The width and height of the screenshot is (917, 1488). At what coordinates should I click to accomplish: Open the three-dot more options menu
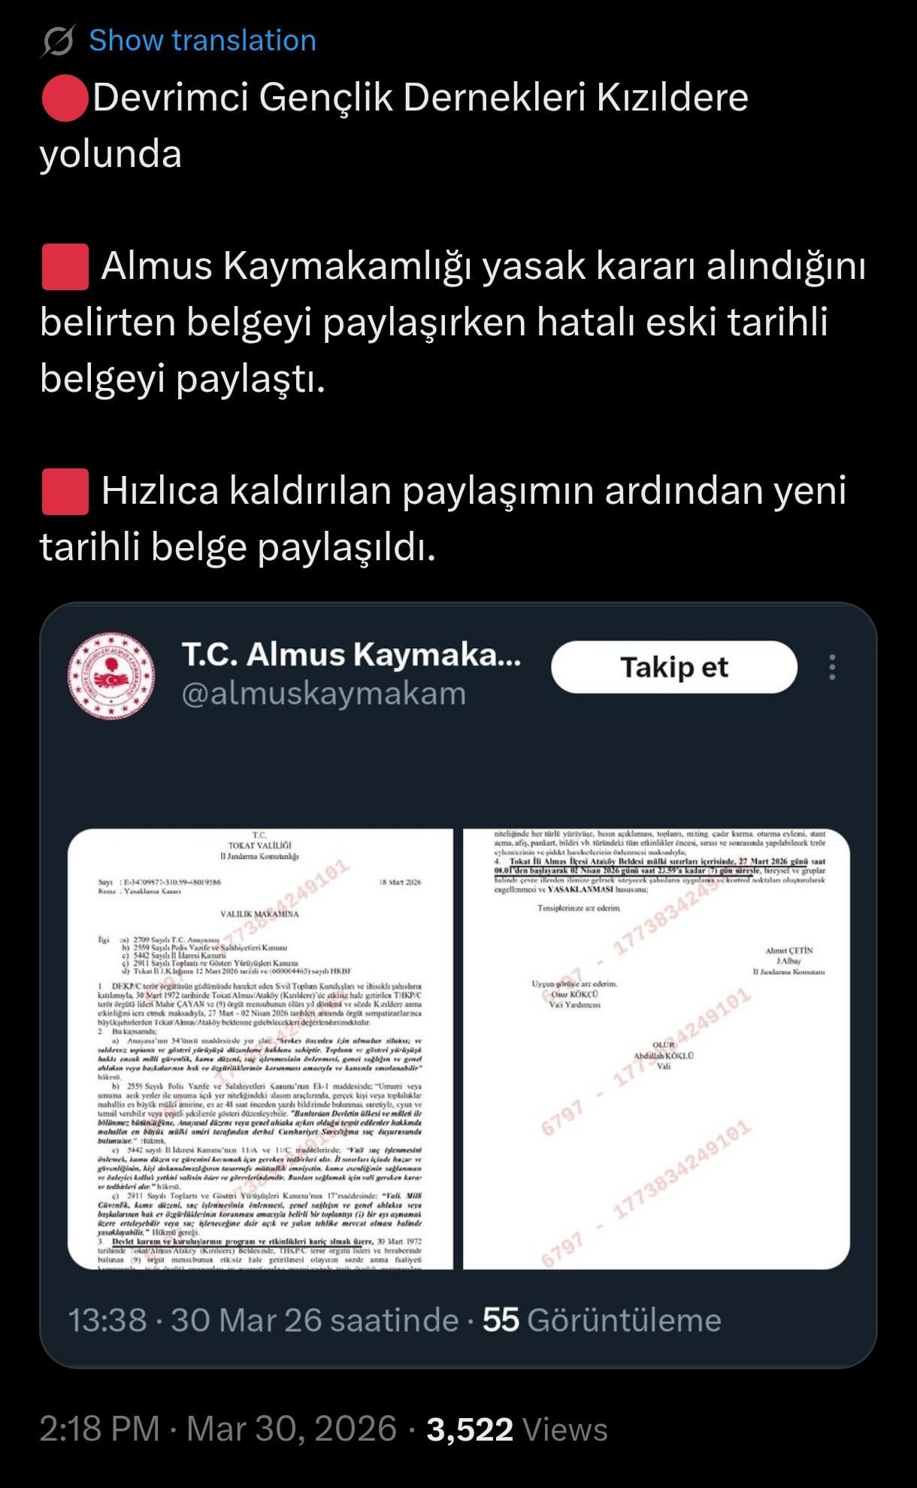click(832, 667)
